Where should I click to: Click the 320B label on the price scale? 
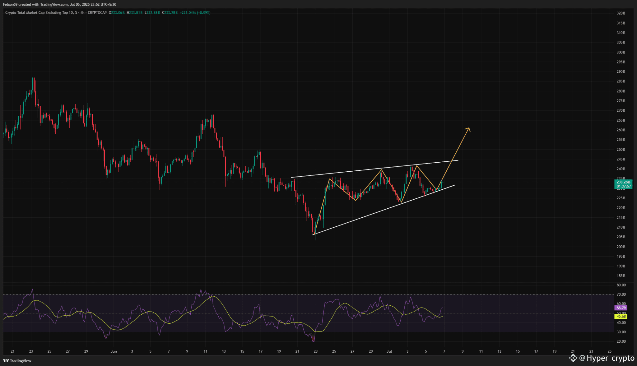(621, 13)
